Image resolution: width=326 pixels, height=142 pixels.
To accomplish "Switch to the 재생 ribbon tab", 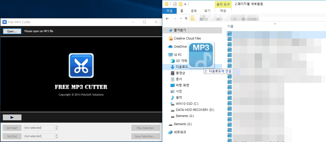I will (x=223, y=11).
